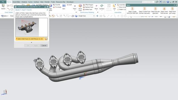Click the Delete Face tool
Screen dimensions: 178x100
(x=88, y=9)
